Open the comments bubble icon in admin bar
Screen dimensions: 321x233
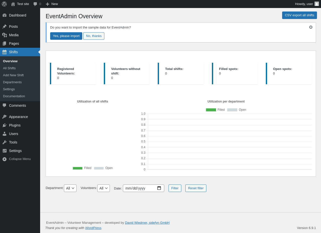[35, 4]
